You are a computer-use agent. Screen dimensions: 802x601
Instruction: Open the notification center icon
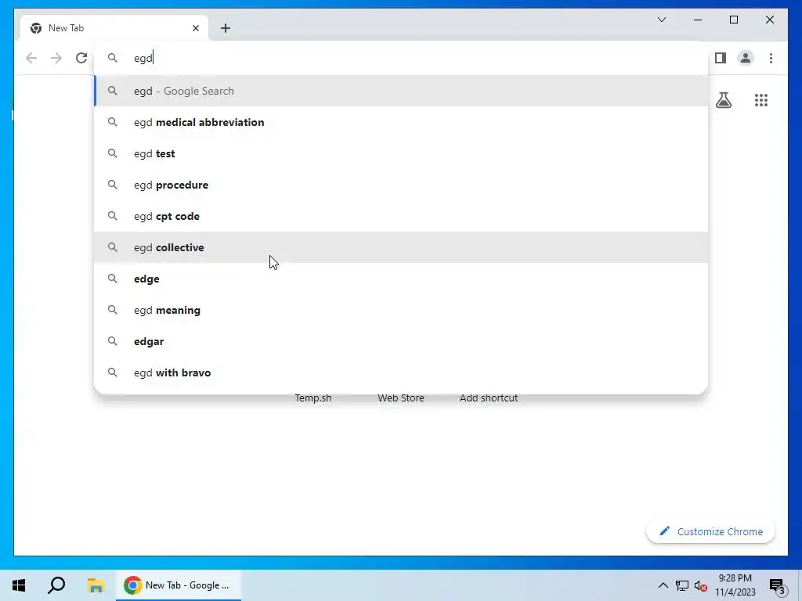(777, 586)
